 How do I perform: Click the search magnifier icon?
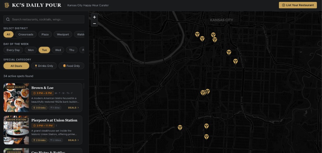8,19
